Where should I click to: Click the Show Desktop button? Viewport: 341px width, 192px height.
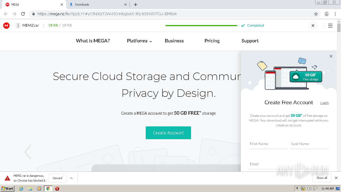(338, 189)
